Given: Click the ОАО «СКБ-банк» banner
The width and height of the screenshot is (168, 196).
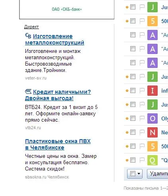Looking at the screenshot, I should click(67, 9).
